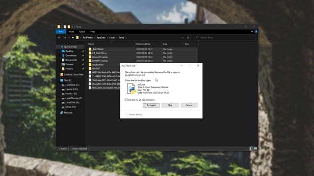Click the Temp breadcrumb segment
This screenshot has width=314, height=176.
coord(122,38)
